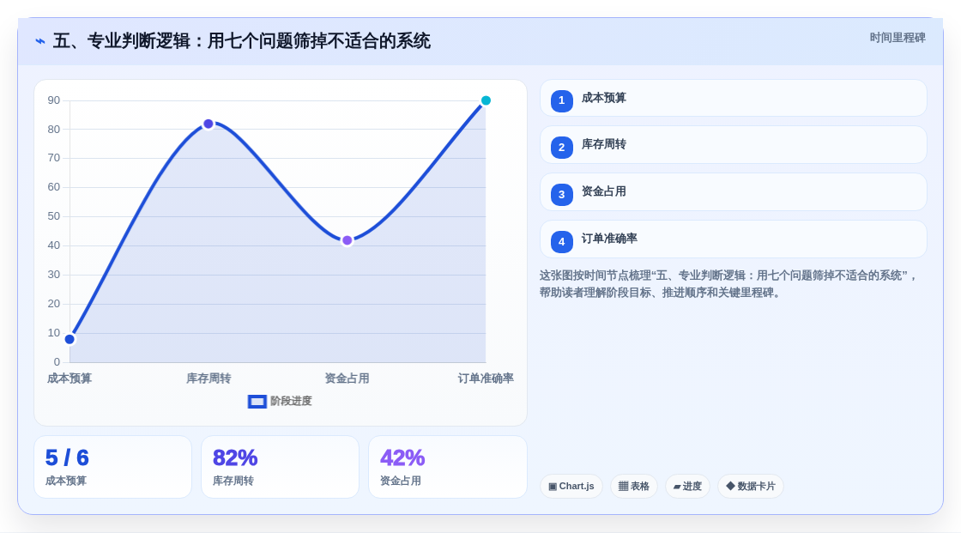Click the 表格 tag
Image resolution: width=961 pixels, height=533 pixels.
coord(634,487)
